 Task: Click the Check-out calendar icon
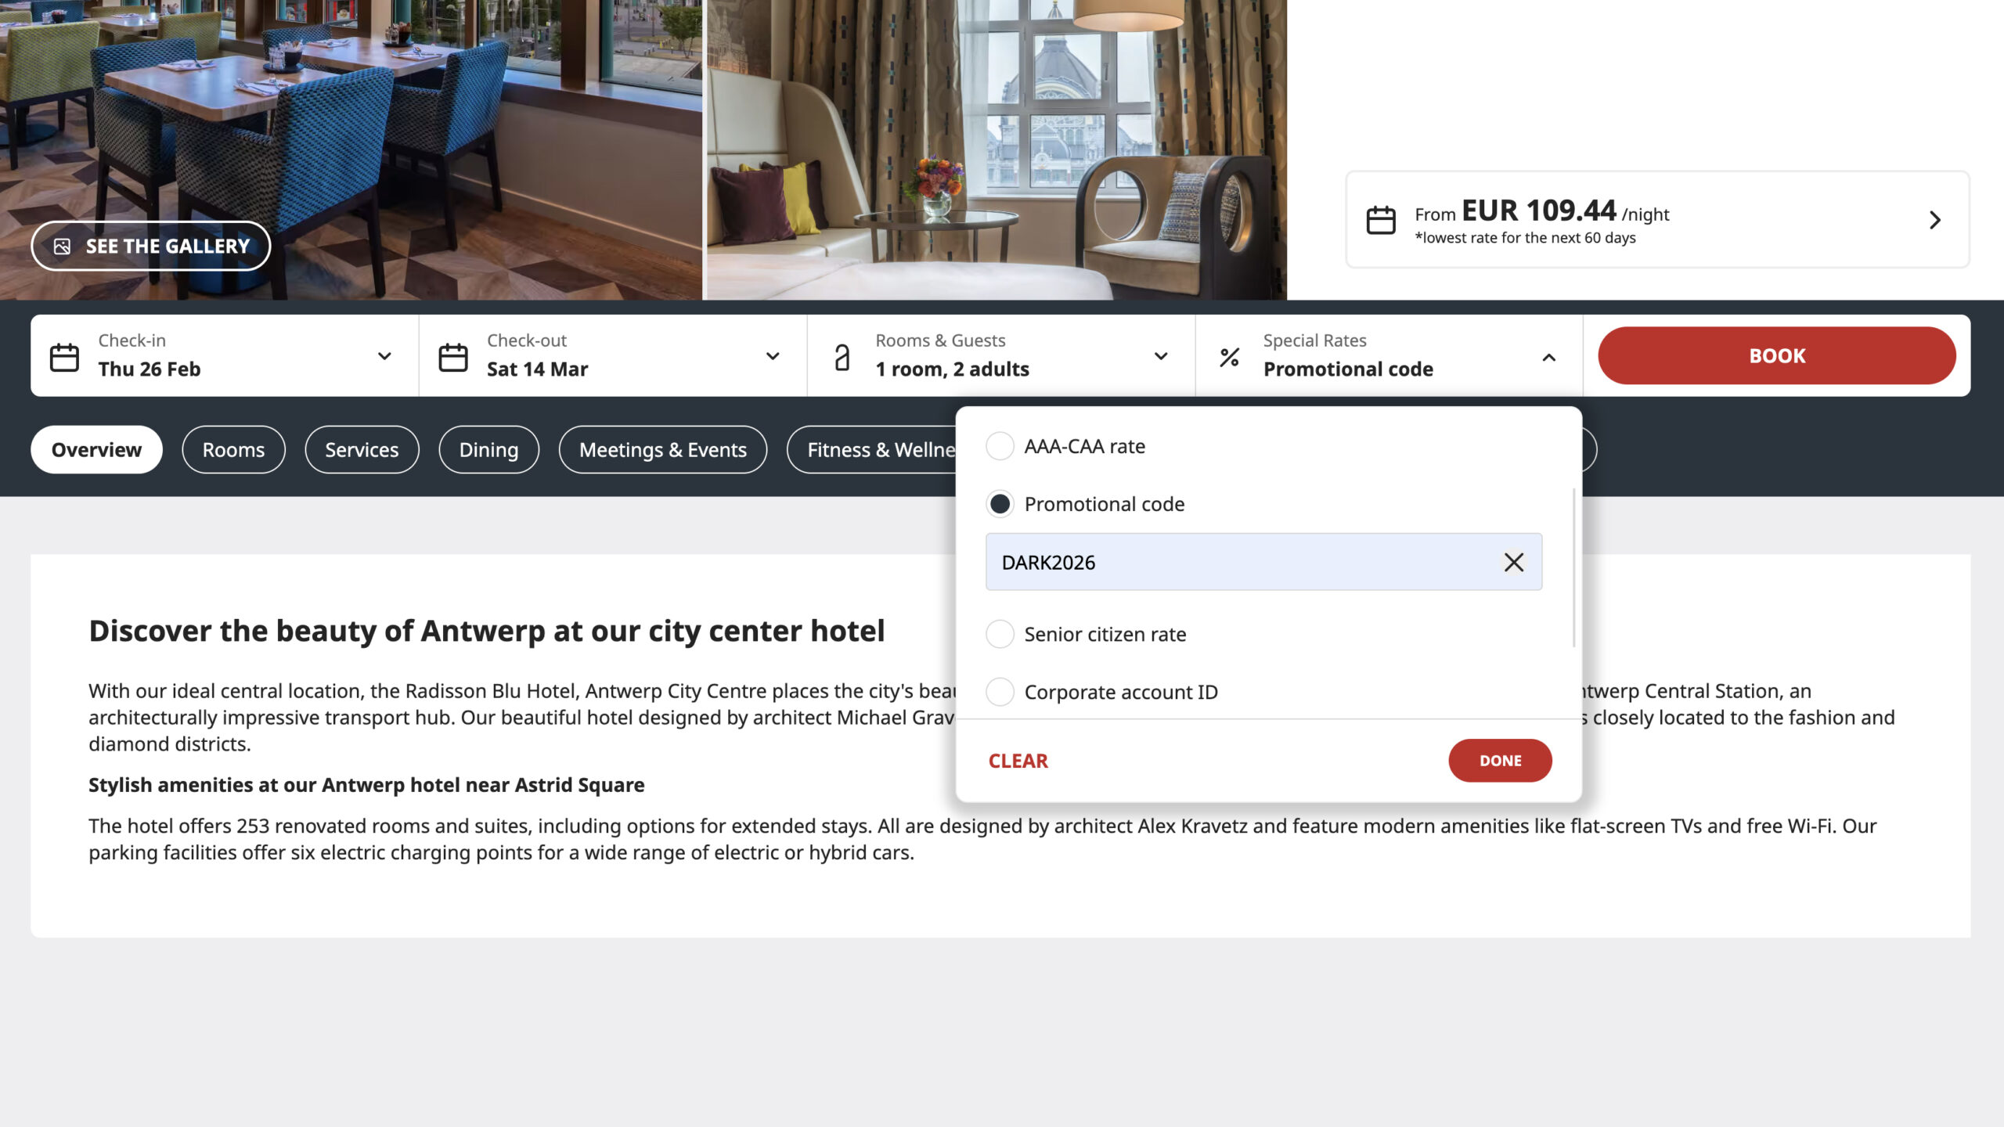tap(452, 357)
